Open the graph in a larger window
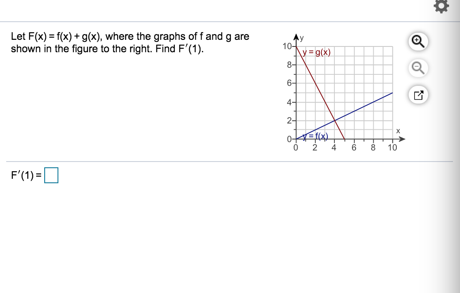The width and height of the screenshot is (460, 293). [418, 94]
